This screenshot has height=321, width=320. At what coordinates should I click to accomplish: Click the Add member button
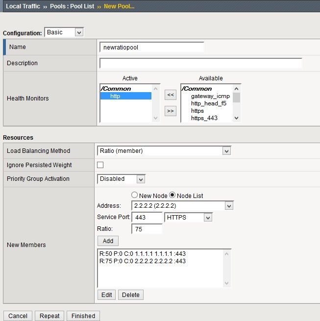[108, 241]
